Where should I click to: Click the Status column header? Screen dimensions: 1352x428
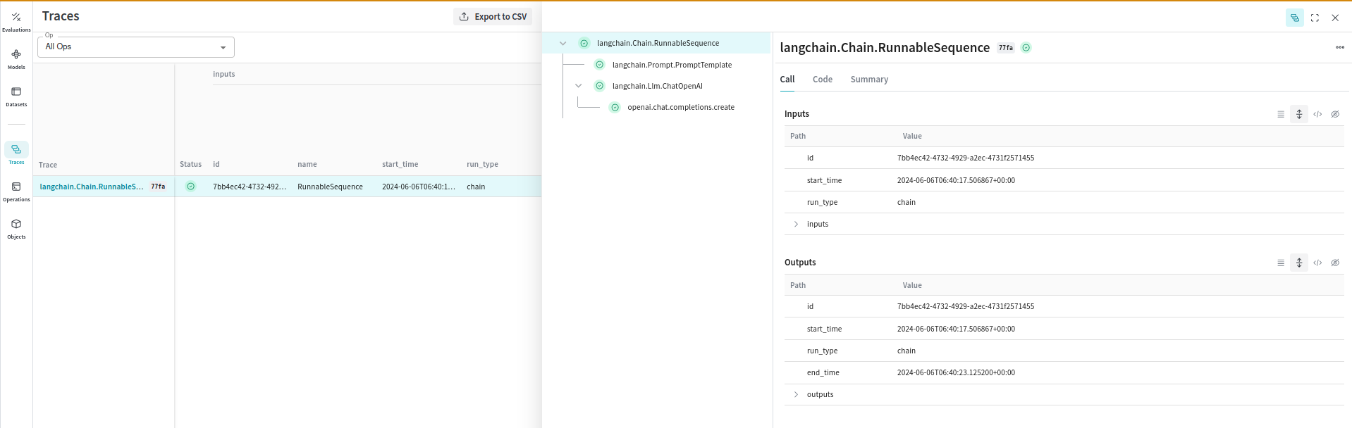pyautogui.click(x=190, y=165)
